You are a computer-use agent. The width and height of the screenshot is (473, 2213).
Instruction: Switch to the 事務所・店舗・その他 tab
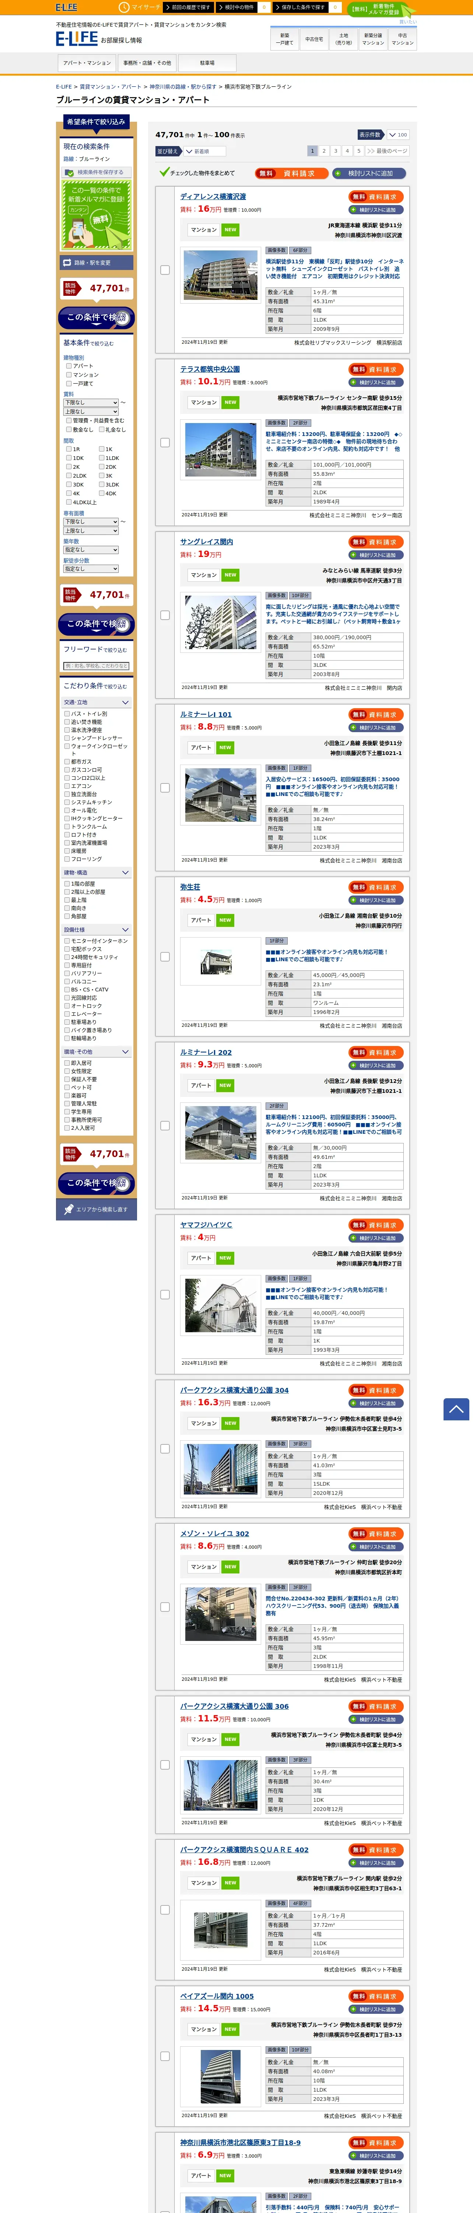pos(147,63)
